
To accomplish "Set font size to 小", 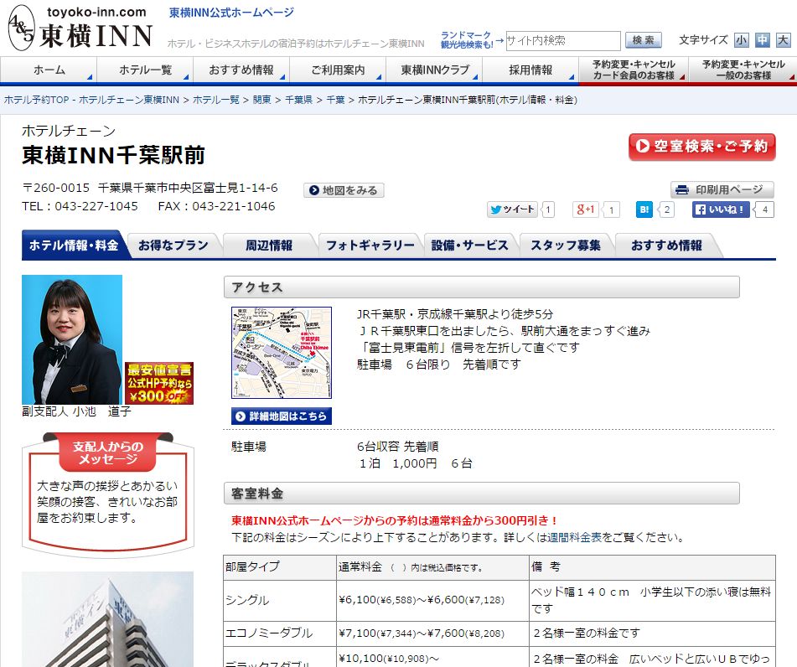I will [741, 40].
